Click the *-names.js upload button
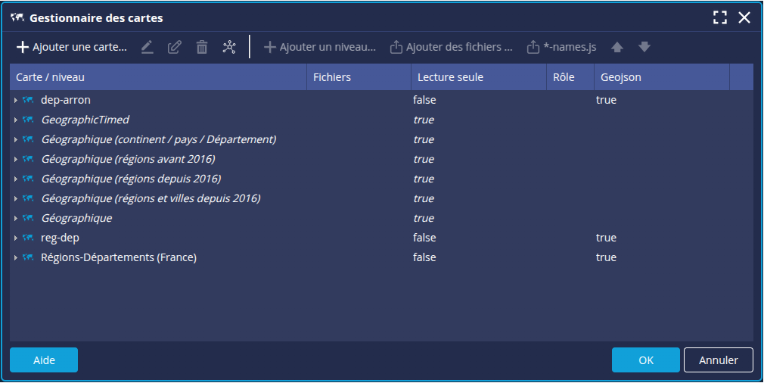The image size is (764, 383). [561, 47]
